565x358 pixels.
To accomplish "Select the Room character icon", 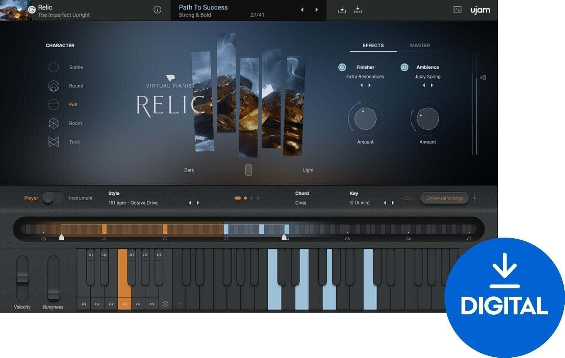I will (54, 123).
